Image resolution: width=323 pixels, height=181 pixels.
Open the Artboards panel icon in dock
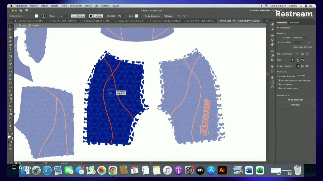pyautogui.click(x=272, y=86)
